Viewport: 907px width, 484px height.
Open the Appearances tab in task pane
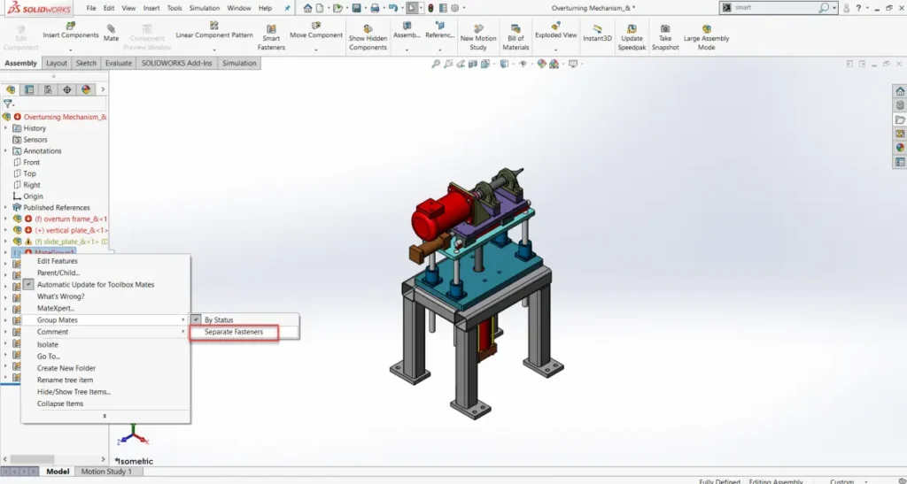coord(900,148)
